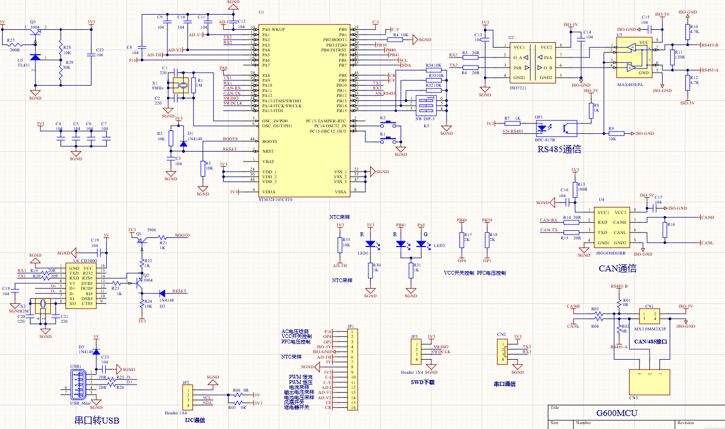Select the "串口转USB" section title

click(96, 420)
